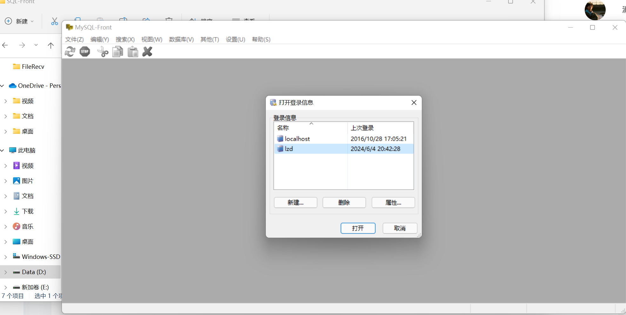Click the date 2024/6/4 20:42:28

click(x=375, y=149)
